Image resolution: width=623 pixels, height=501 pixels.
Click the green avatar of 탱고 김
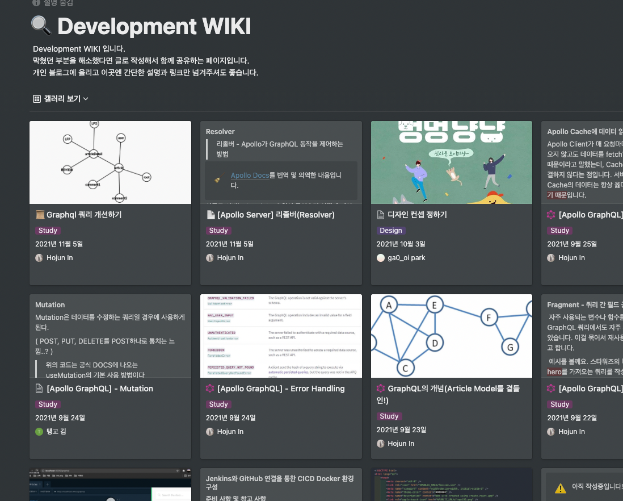(39, 432)
